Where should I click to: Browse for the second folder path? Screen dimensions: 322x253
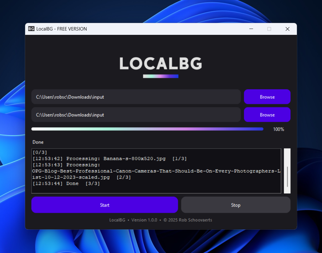pos(267,115)
